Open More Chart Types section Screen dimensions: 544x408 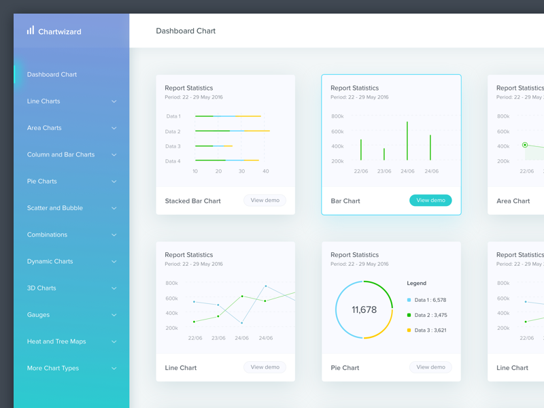click(53, 369)
